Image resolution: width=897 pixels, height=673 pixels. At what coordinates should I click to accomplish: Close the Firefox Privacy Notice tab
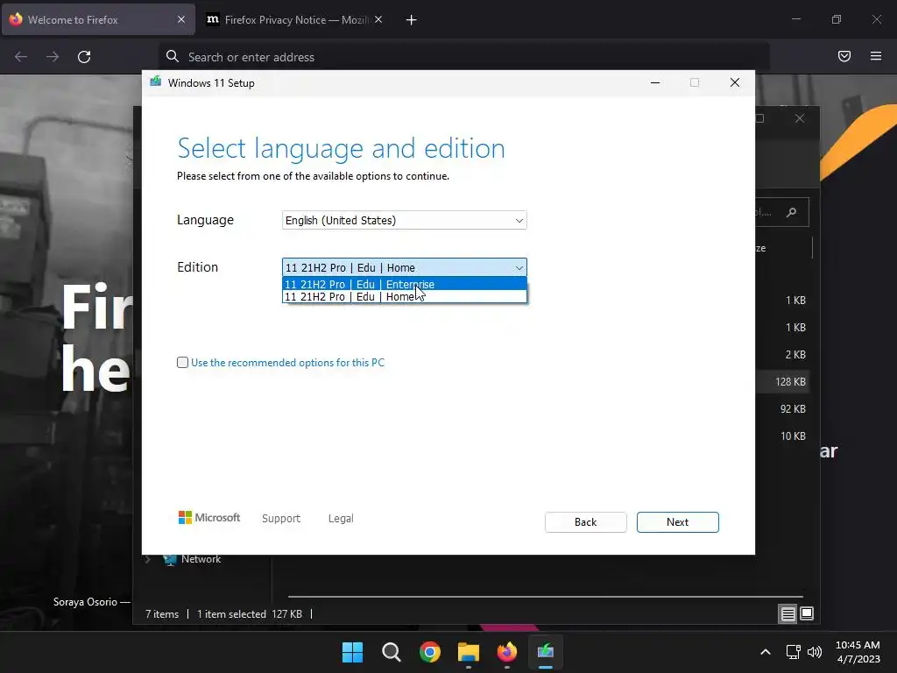click(378, 19)
